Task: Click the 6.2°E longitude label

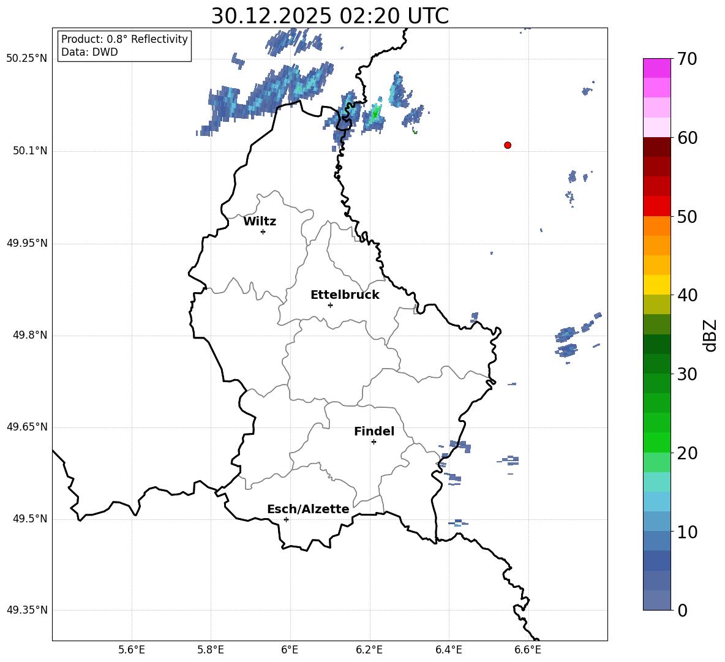Action: pos(369,650)
